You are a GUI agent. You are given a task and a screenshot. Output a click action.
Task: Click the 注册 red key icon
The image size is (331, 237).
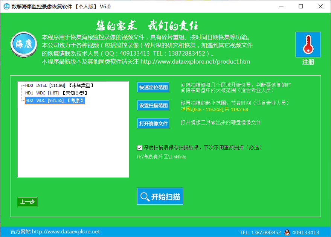[x=308, y=44]
